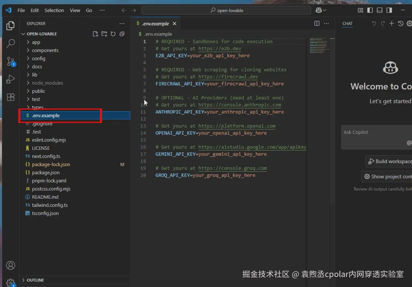The height and width of the screenshot is (287, 412).
Task: Close the .env.example editor tab
Action: pos(174,24)
